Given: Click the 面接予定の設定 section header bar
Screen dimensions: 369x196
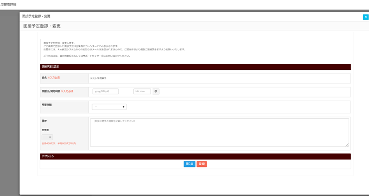Looking at the screenshot, I should point(195,67).
